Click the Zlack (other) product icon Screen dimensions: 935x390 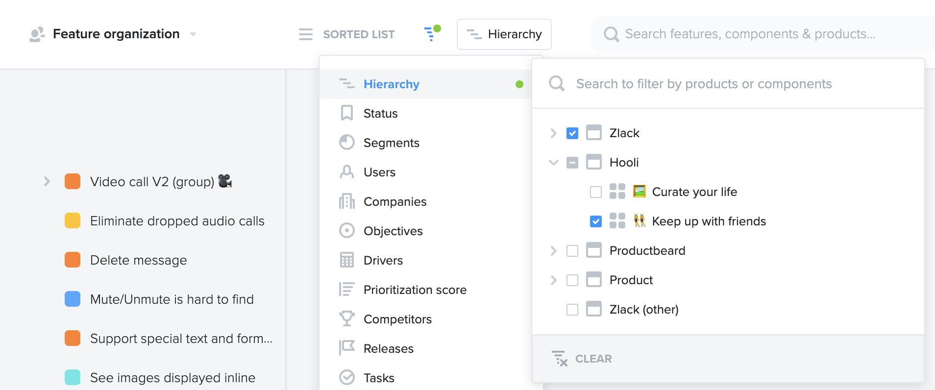[x=594, y=309]
